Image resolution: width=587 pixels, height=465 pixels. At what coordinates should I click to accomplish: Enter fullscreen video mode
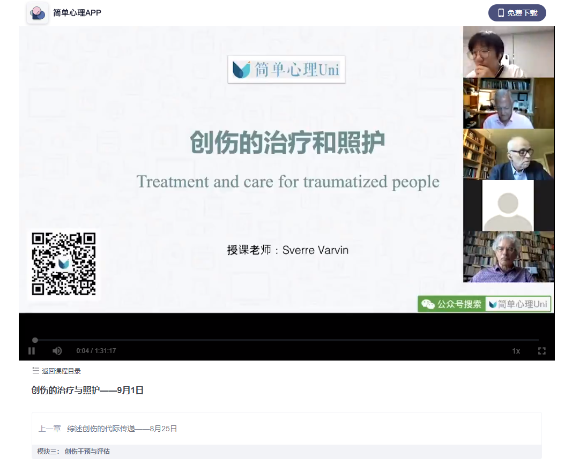click(x=541, y=351)
